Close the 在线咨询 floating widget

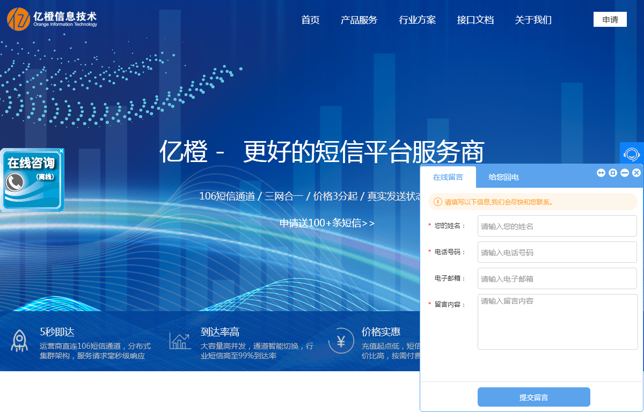click(x=61, y=151)
